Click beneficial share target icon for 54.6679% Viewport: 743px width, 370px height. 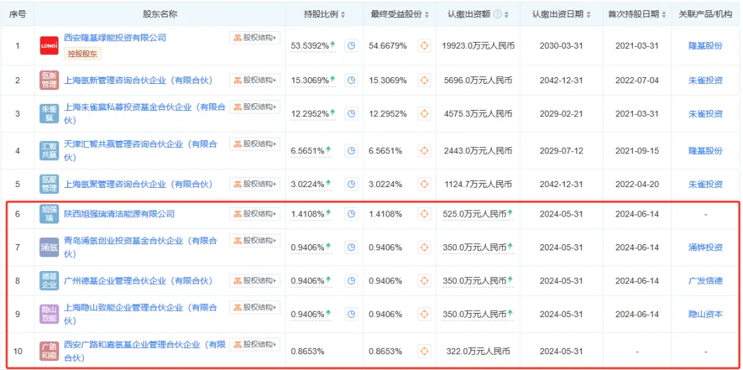[424, 46]
